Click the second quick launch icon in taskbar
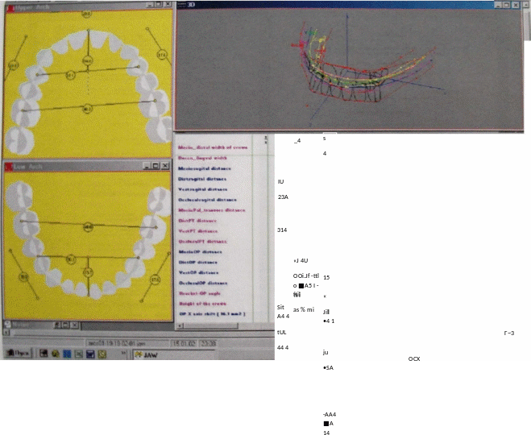Screen dimensions: 531x435 tap(55, 353)
